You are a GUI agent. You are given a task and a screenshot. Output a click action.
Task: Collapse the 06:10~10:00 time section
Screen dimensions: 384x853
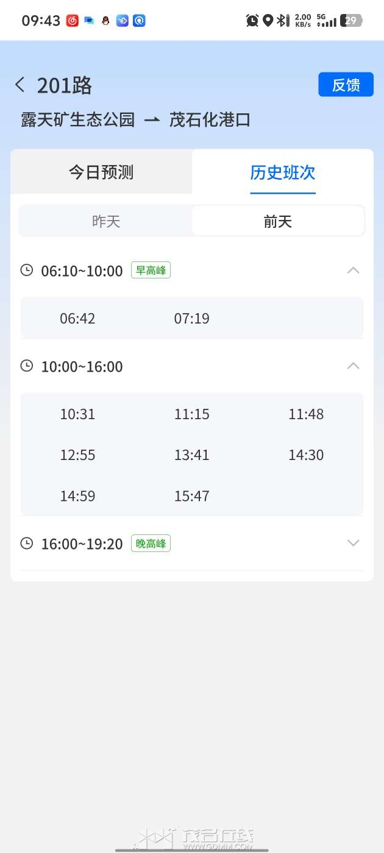[353, 271]
